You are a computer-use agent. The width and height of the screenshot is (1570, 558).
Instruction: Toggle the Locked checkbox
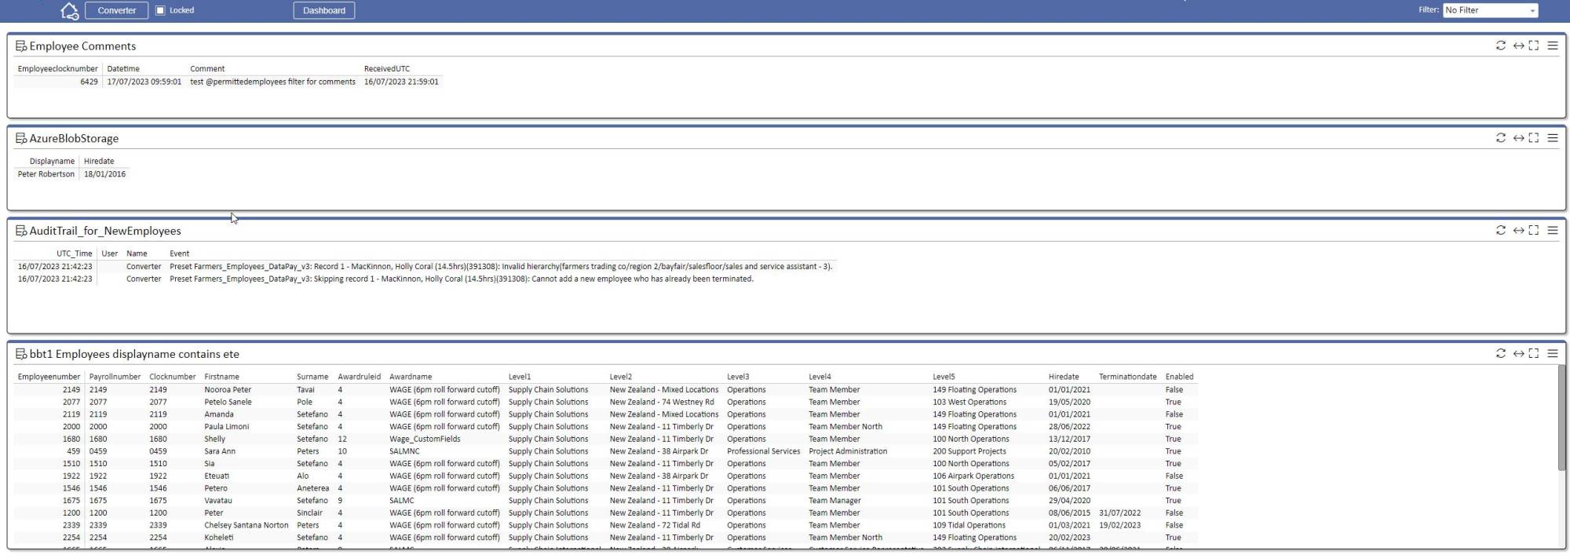point(161,10)
